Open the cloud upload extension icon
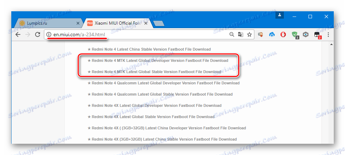Screen dimensions: 345x155 [x=272, y=34]
